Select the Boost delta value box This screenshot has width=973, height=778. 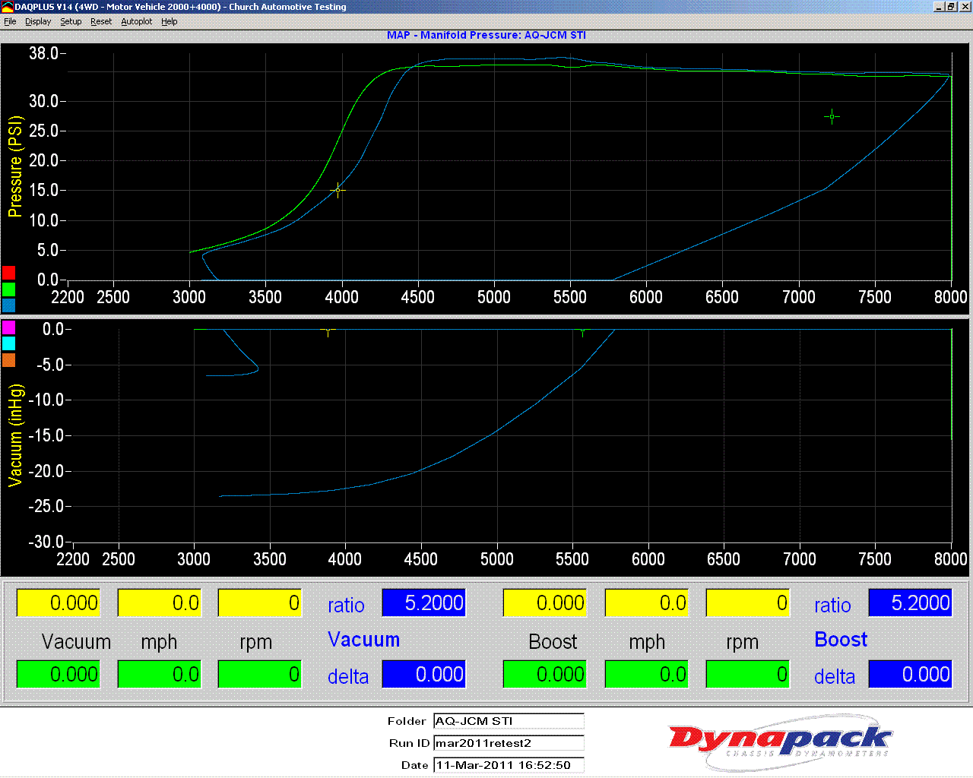(910, 675)
